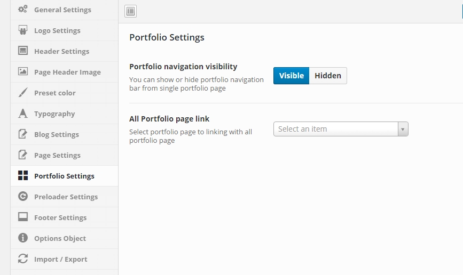Viewport: 463px width, 275px height.
Task: Click the Options Object info icon
Action: coord(23,238)
